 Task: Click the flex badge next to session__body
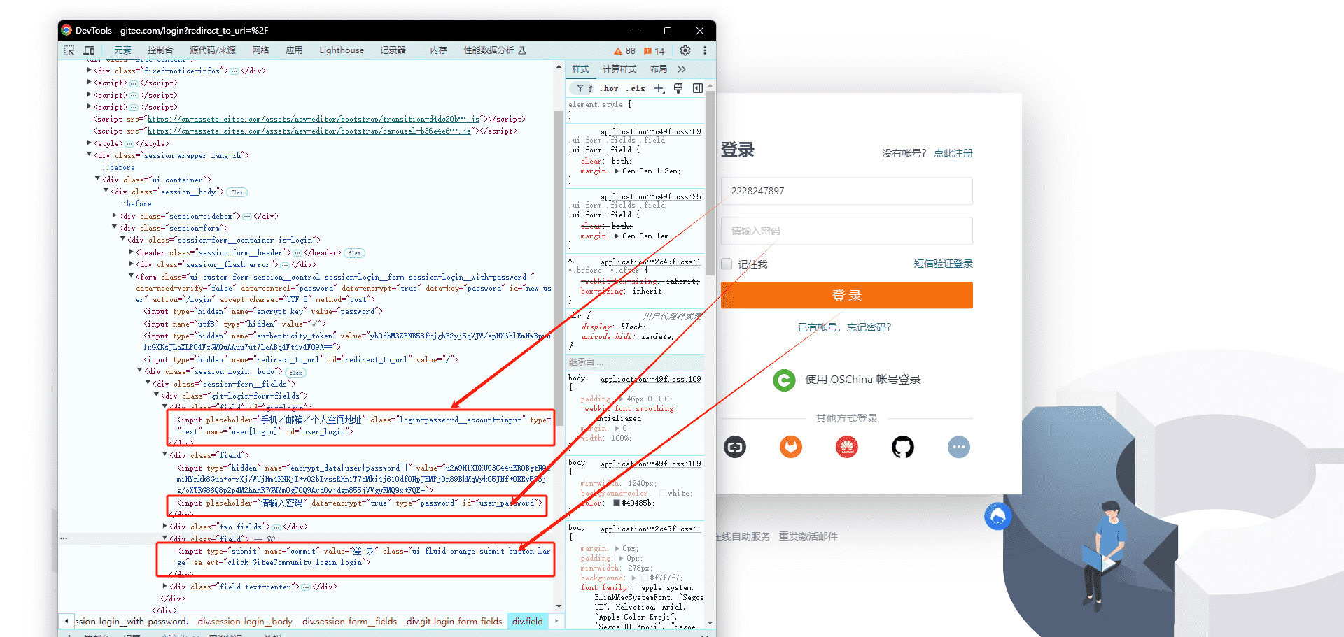[237, 192]
